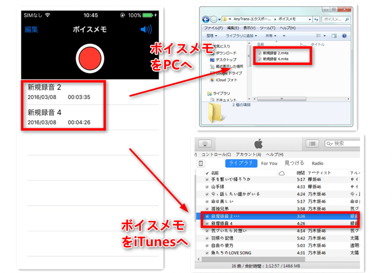Open the 整理 dropdown in Explorer
This screenshot has height=273, width=392.
pyautogui.click(x=212, y=36)
